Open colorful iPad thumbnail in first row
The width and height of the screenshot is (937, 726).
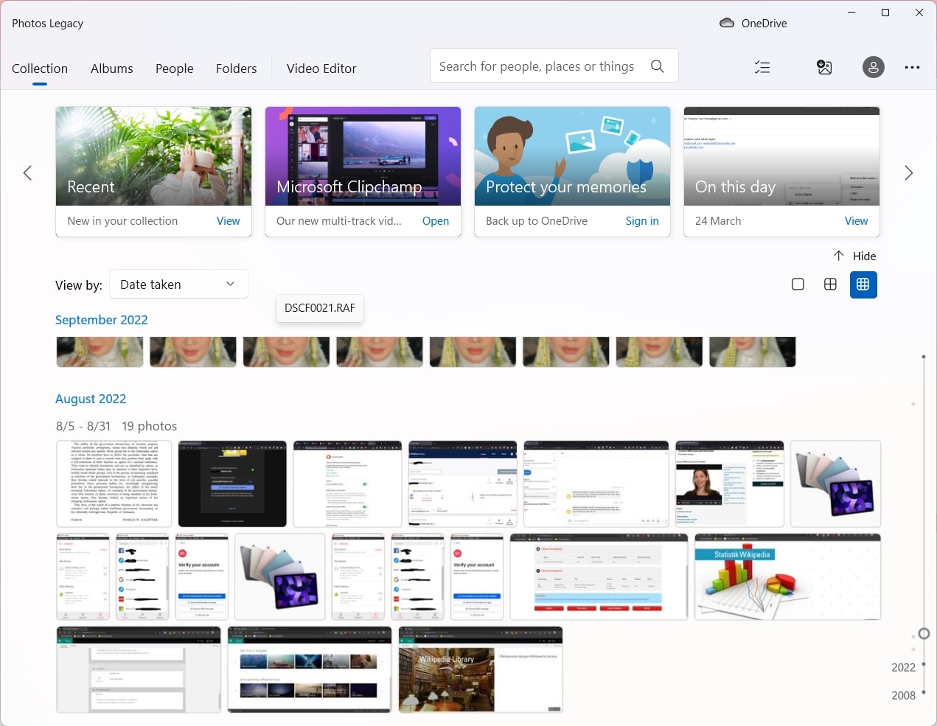(835, 484)
